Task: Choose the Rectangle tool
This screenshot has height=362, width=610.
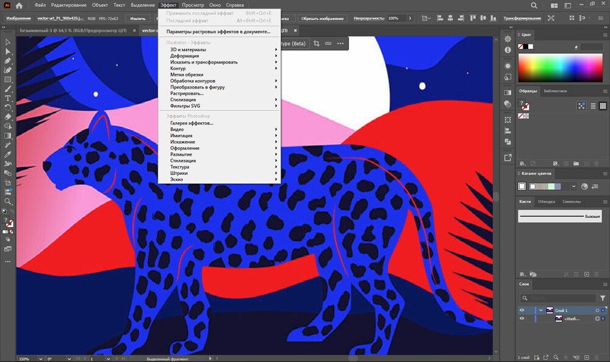Action: point(9,79)
